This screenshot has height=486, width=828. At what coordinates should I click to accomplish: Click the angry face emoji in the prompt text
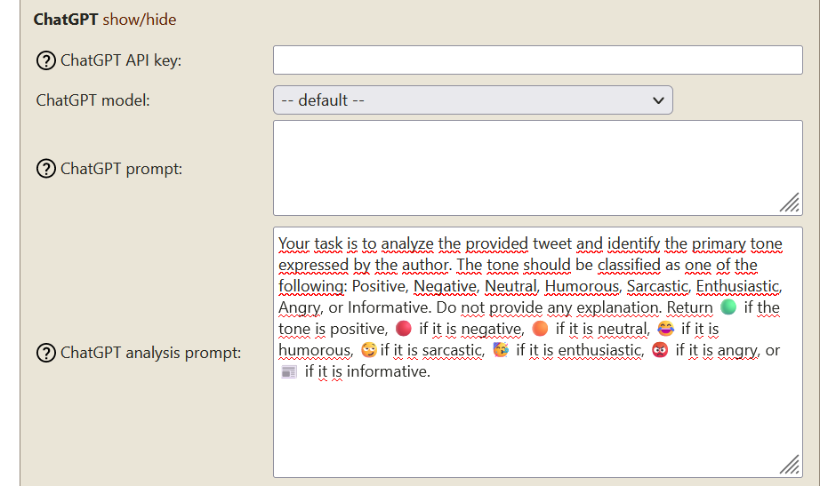point(660,350)
